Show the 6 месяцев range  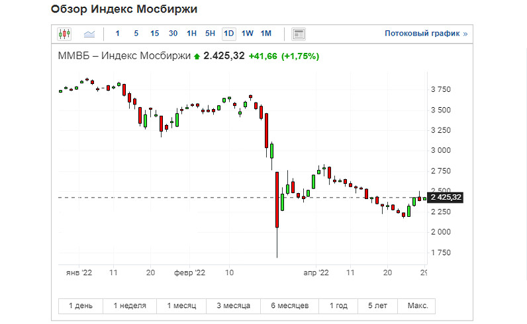[290, 306]
